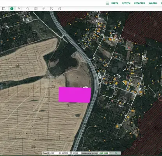
Task: Open the КАРТА menu
Action: 115,3
